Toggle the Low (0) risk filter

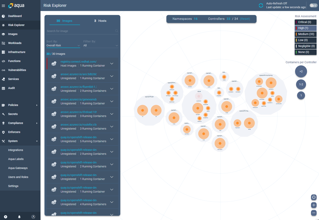[306, 40]
